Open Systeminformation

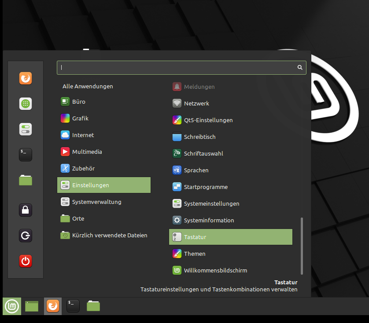[231, 220]
